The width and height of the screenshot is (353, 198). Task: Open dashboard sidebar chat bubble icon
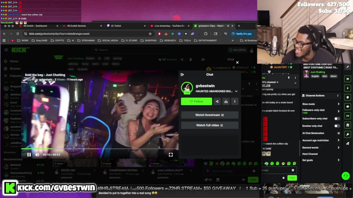point(347,107)
